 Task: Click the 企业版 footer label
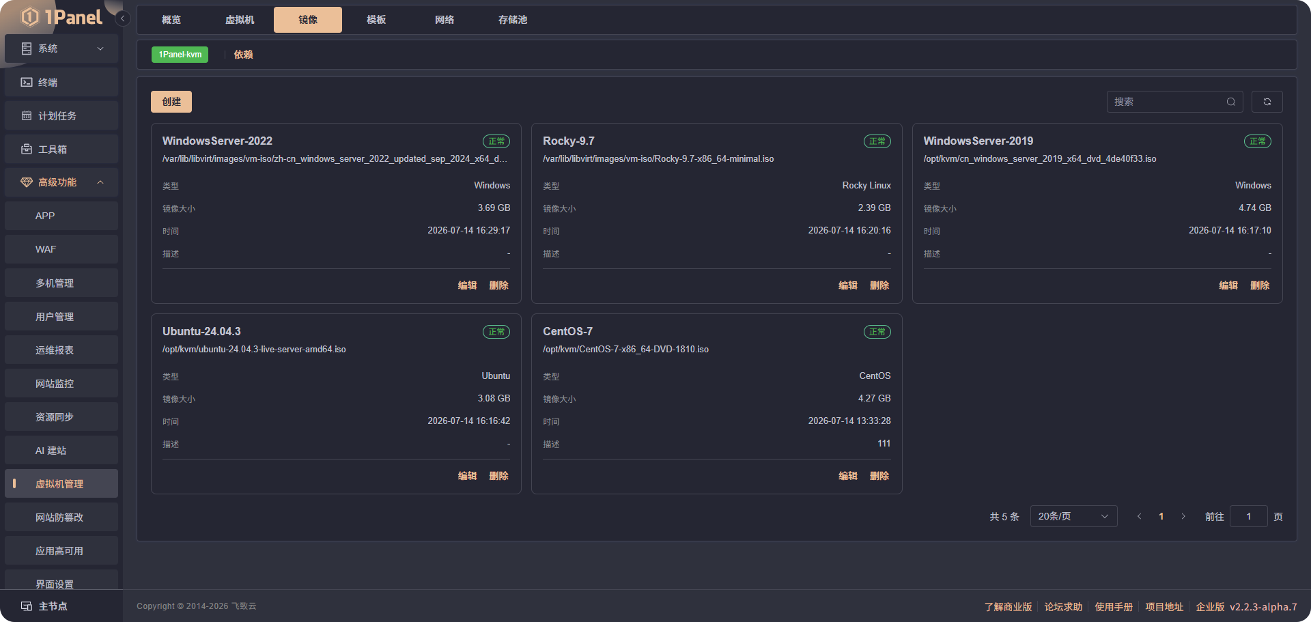(x=1210, y=607)
